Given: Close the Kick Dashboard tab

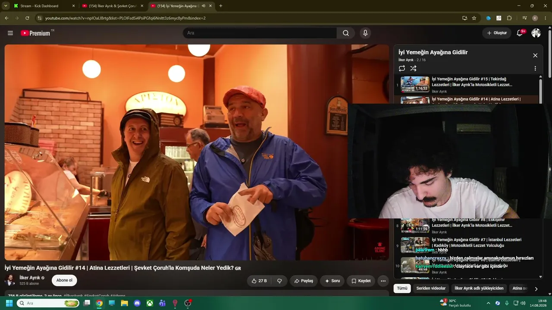Looking at the screenshot, I should pos(73,6).
